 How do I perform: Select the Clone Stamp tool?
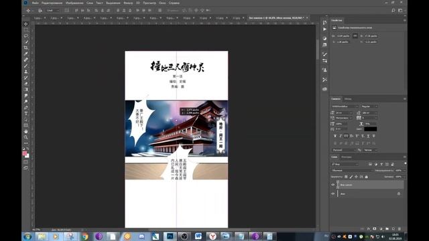tap(26, 72)
